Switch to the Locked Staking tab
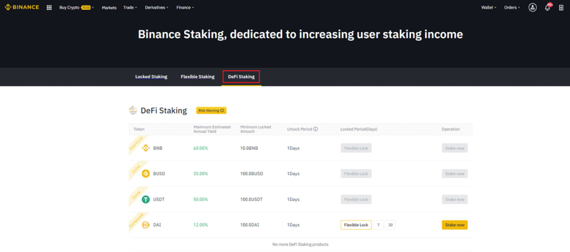 pos(151,77)
